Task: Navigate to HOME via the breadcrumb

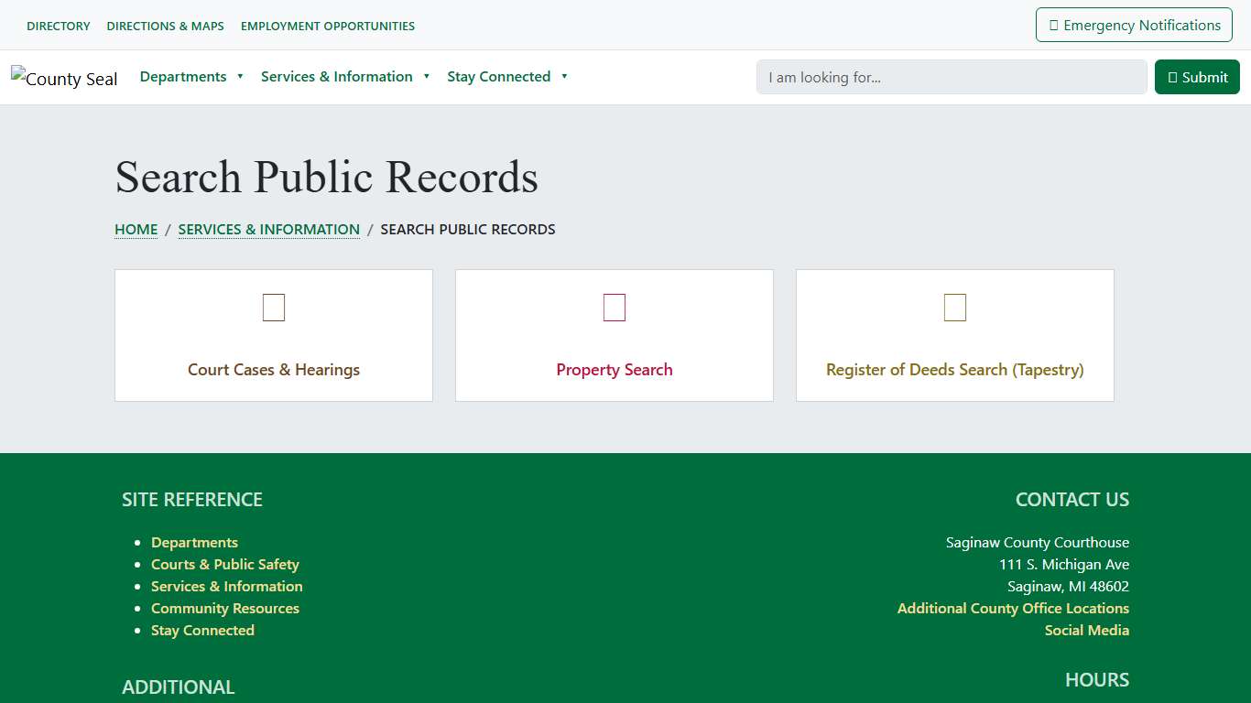Action: click(136, 229)
